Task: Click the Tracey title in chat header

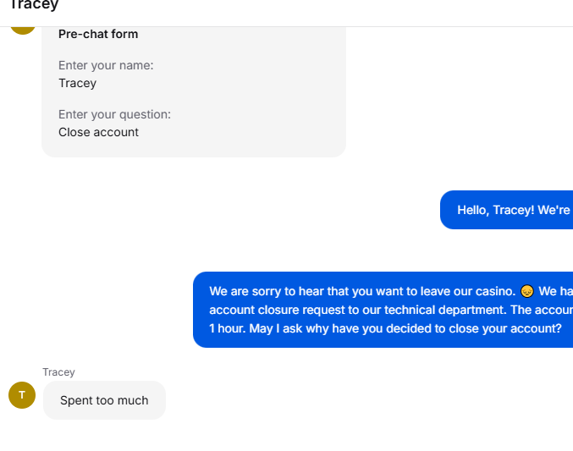Action: click(x=34, y=5)
